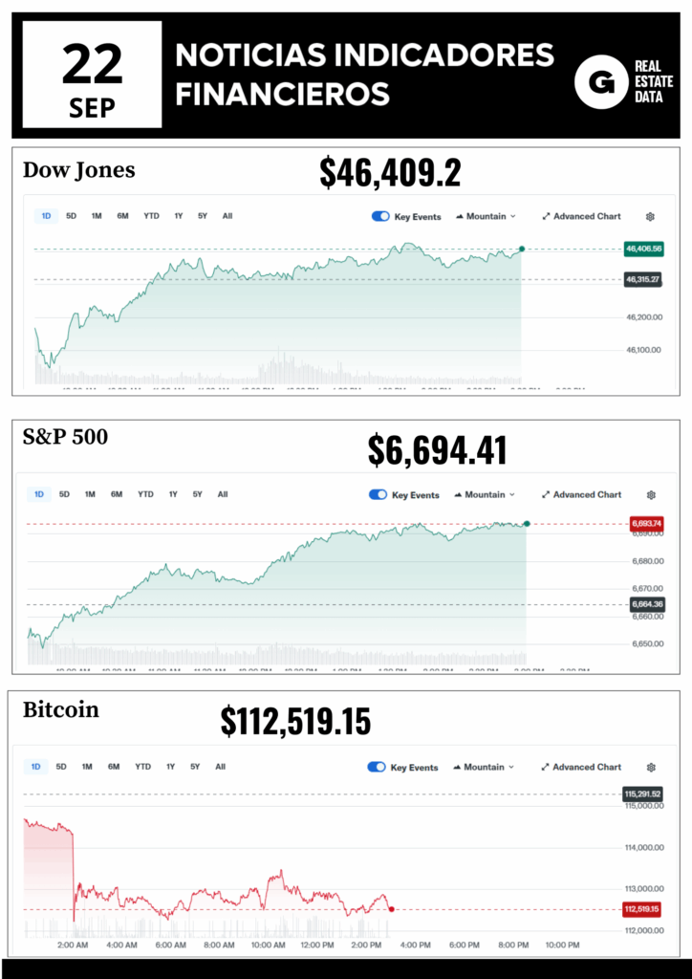Click the red 112,519.15 price label on Bitcoin axis
The height and width of the screenshot is (979, 692).
click(643, 909)
